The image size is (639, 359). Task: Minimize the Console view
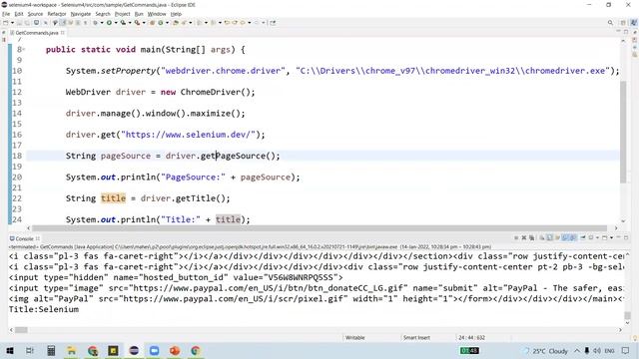pyautogui.click(x=619, y=237)
